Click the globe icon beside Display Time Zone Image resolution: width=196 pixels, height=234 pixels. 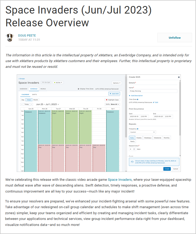pos(78,89)
